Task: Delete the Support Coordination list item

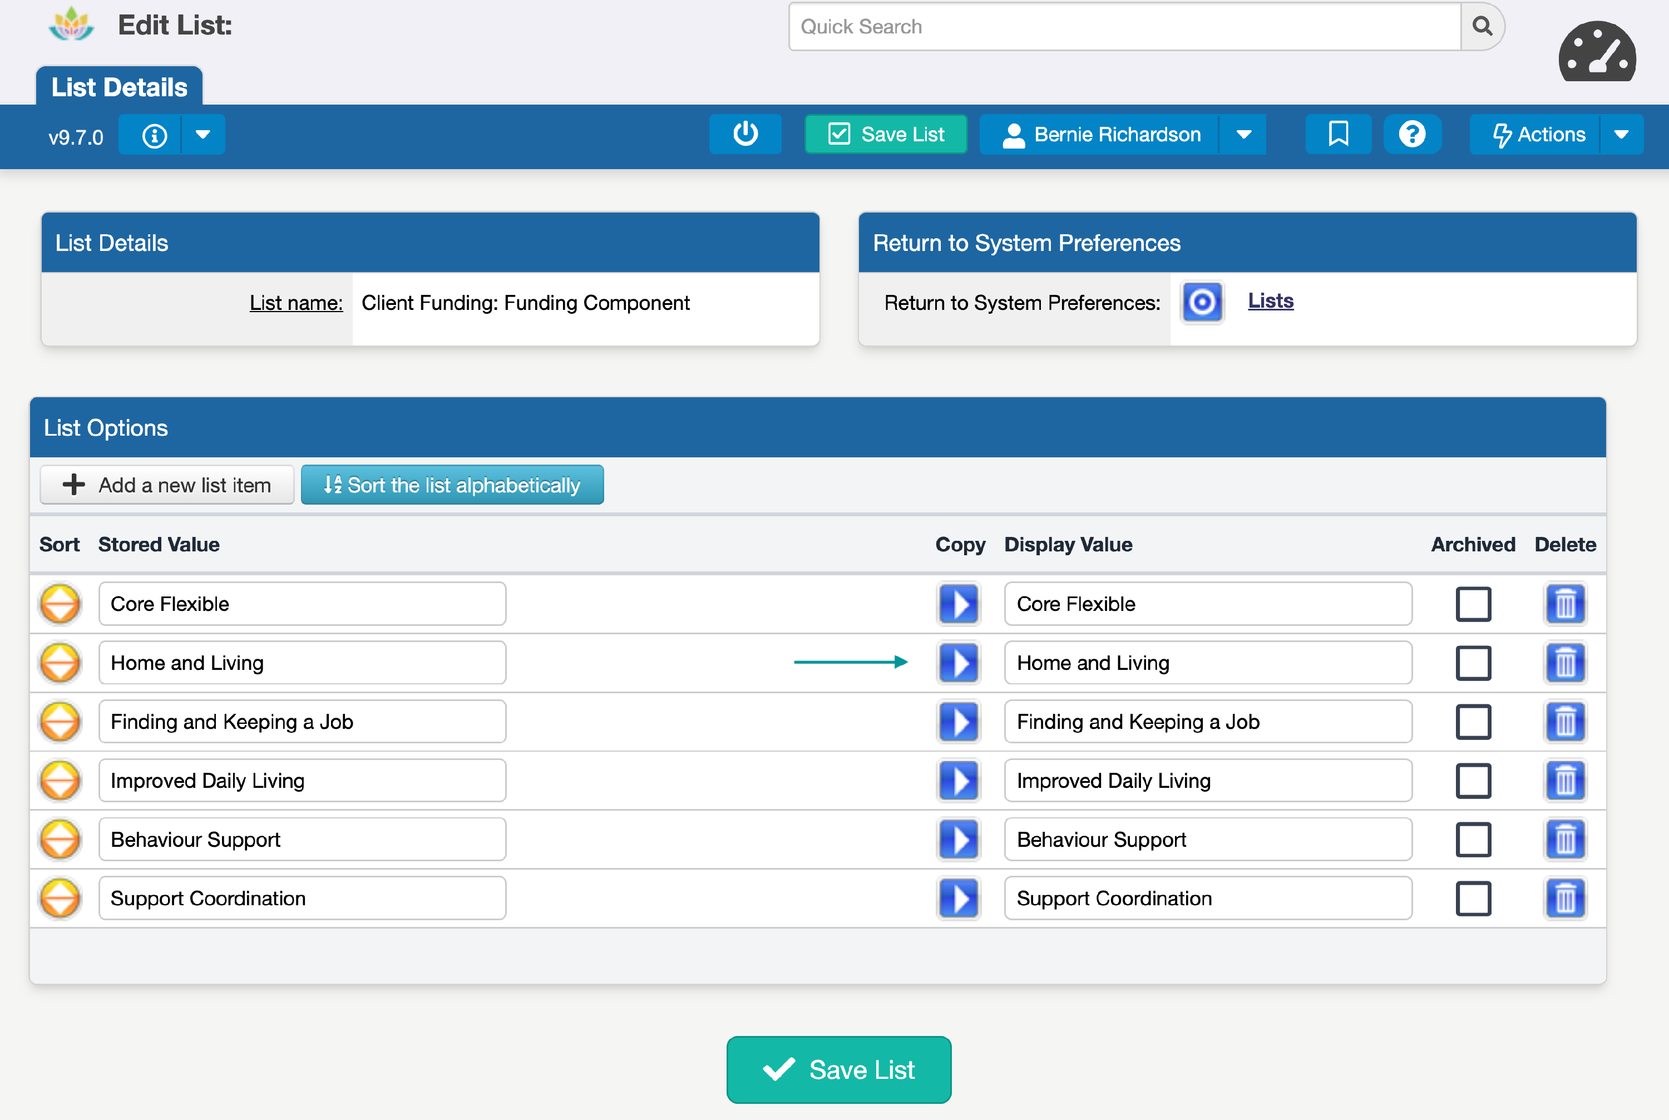Action: 1565,899
